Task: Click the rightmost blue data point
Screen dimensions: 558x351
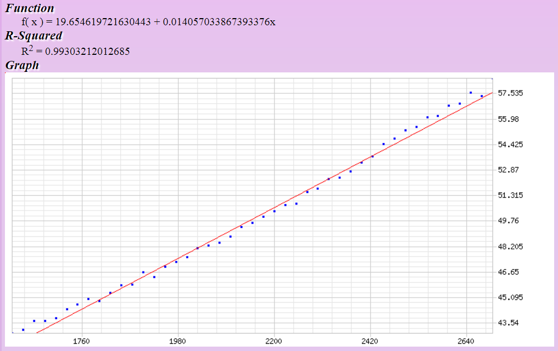Action: 482,97
